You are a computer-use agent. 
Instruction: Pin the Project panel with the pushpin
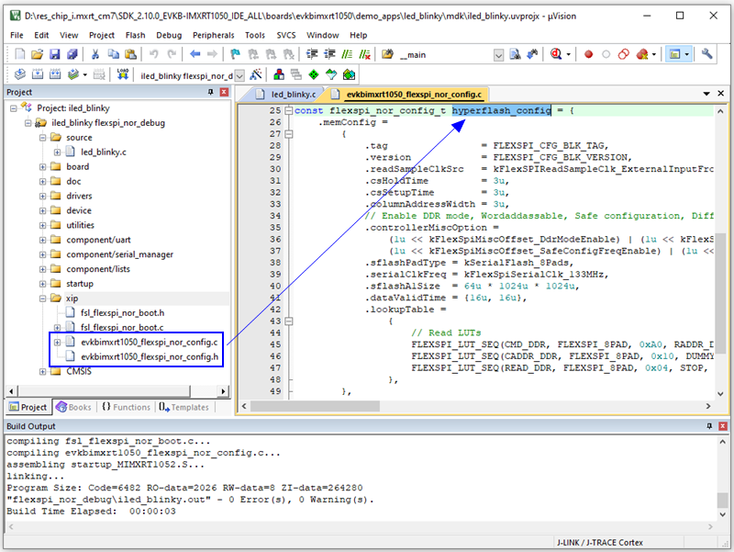[210, 93]
